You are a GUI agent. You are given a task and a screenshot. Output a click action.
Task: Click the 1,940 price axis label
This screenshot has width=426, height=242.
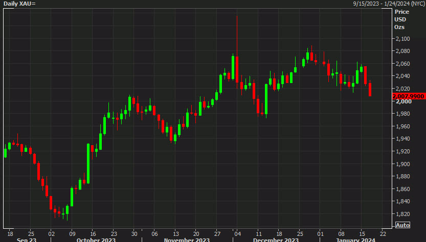(x=402, y=139)
